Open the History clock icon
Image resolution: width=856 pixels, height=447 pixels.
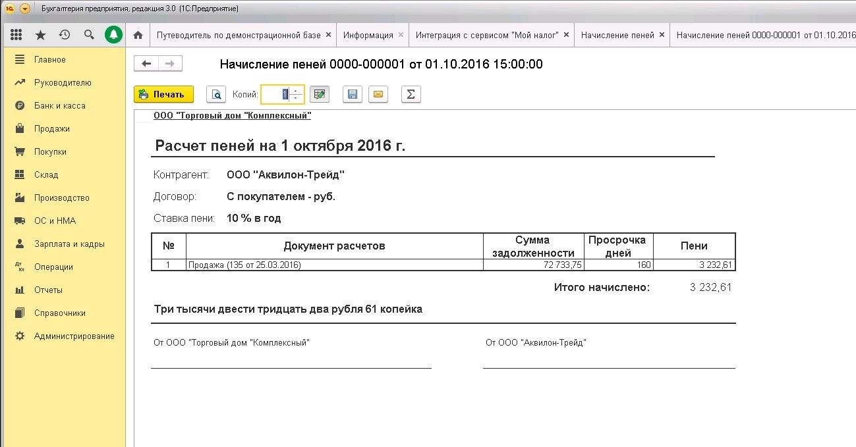click(64, 35)
